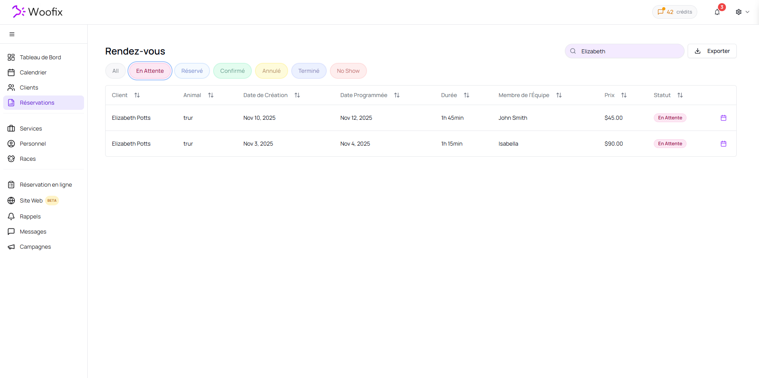The width and height of the screenshot is (759, 378).
Task: Filter appointments by Confirmé status
Action: [232, 71]
